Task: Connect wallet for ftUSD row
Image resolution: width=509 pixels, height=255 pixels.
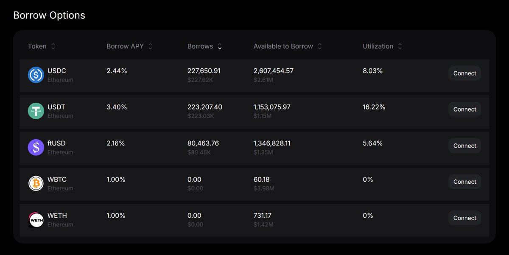Action: [x=464, y=146]
